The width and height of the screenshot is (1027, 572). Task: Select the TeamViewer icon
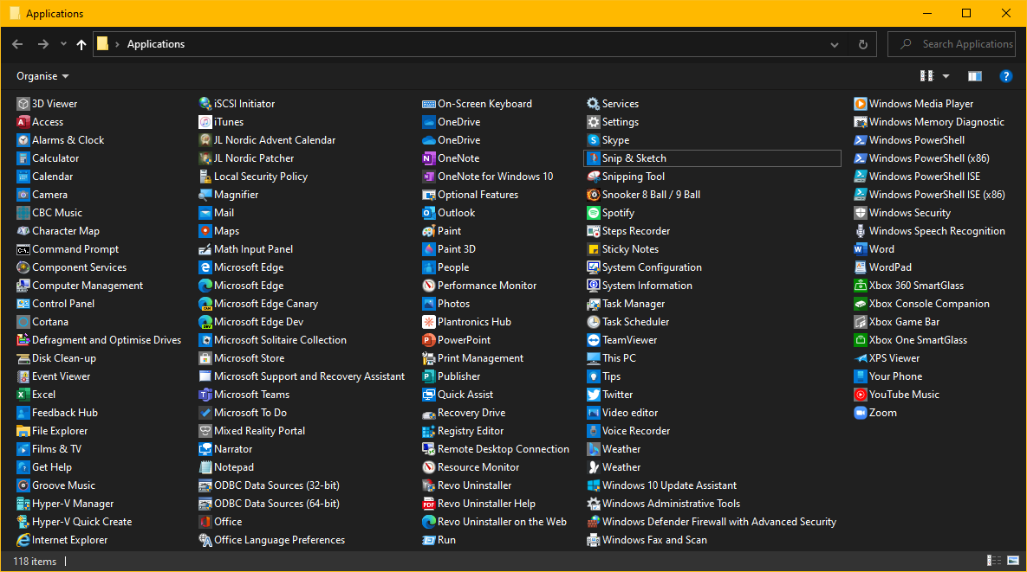593,340
